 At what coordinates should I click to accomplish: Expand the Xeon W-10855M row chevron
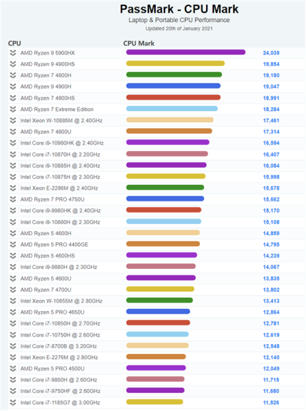pyautogui.click(x=13, y=301)
